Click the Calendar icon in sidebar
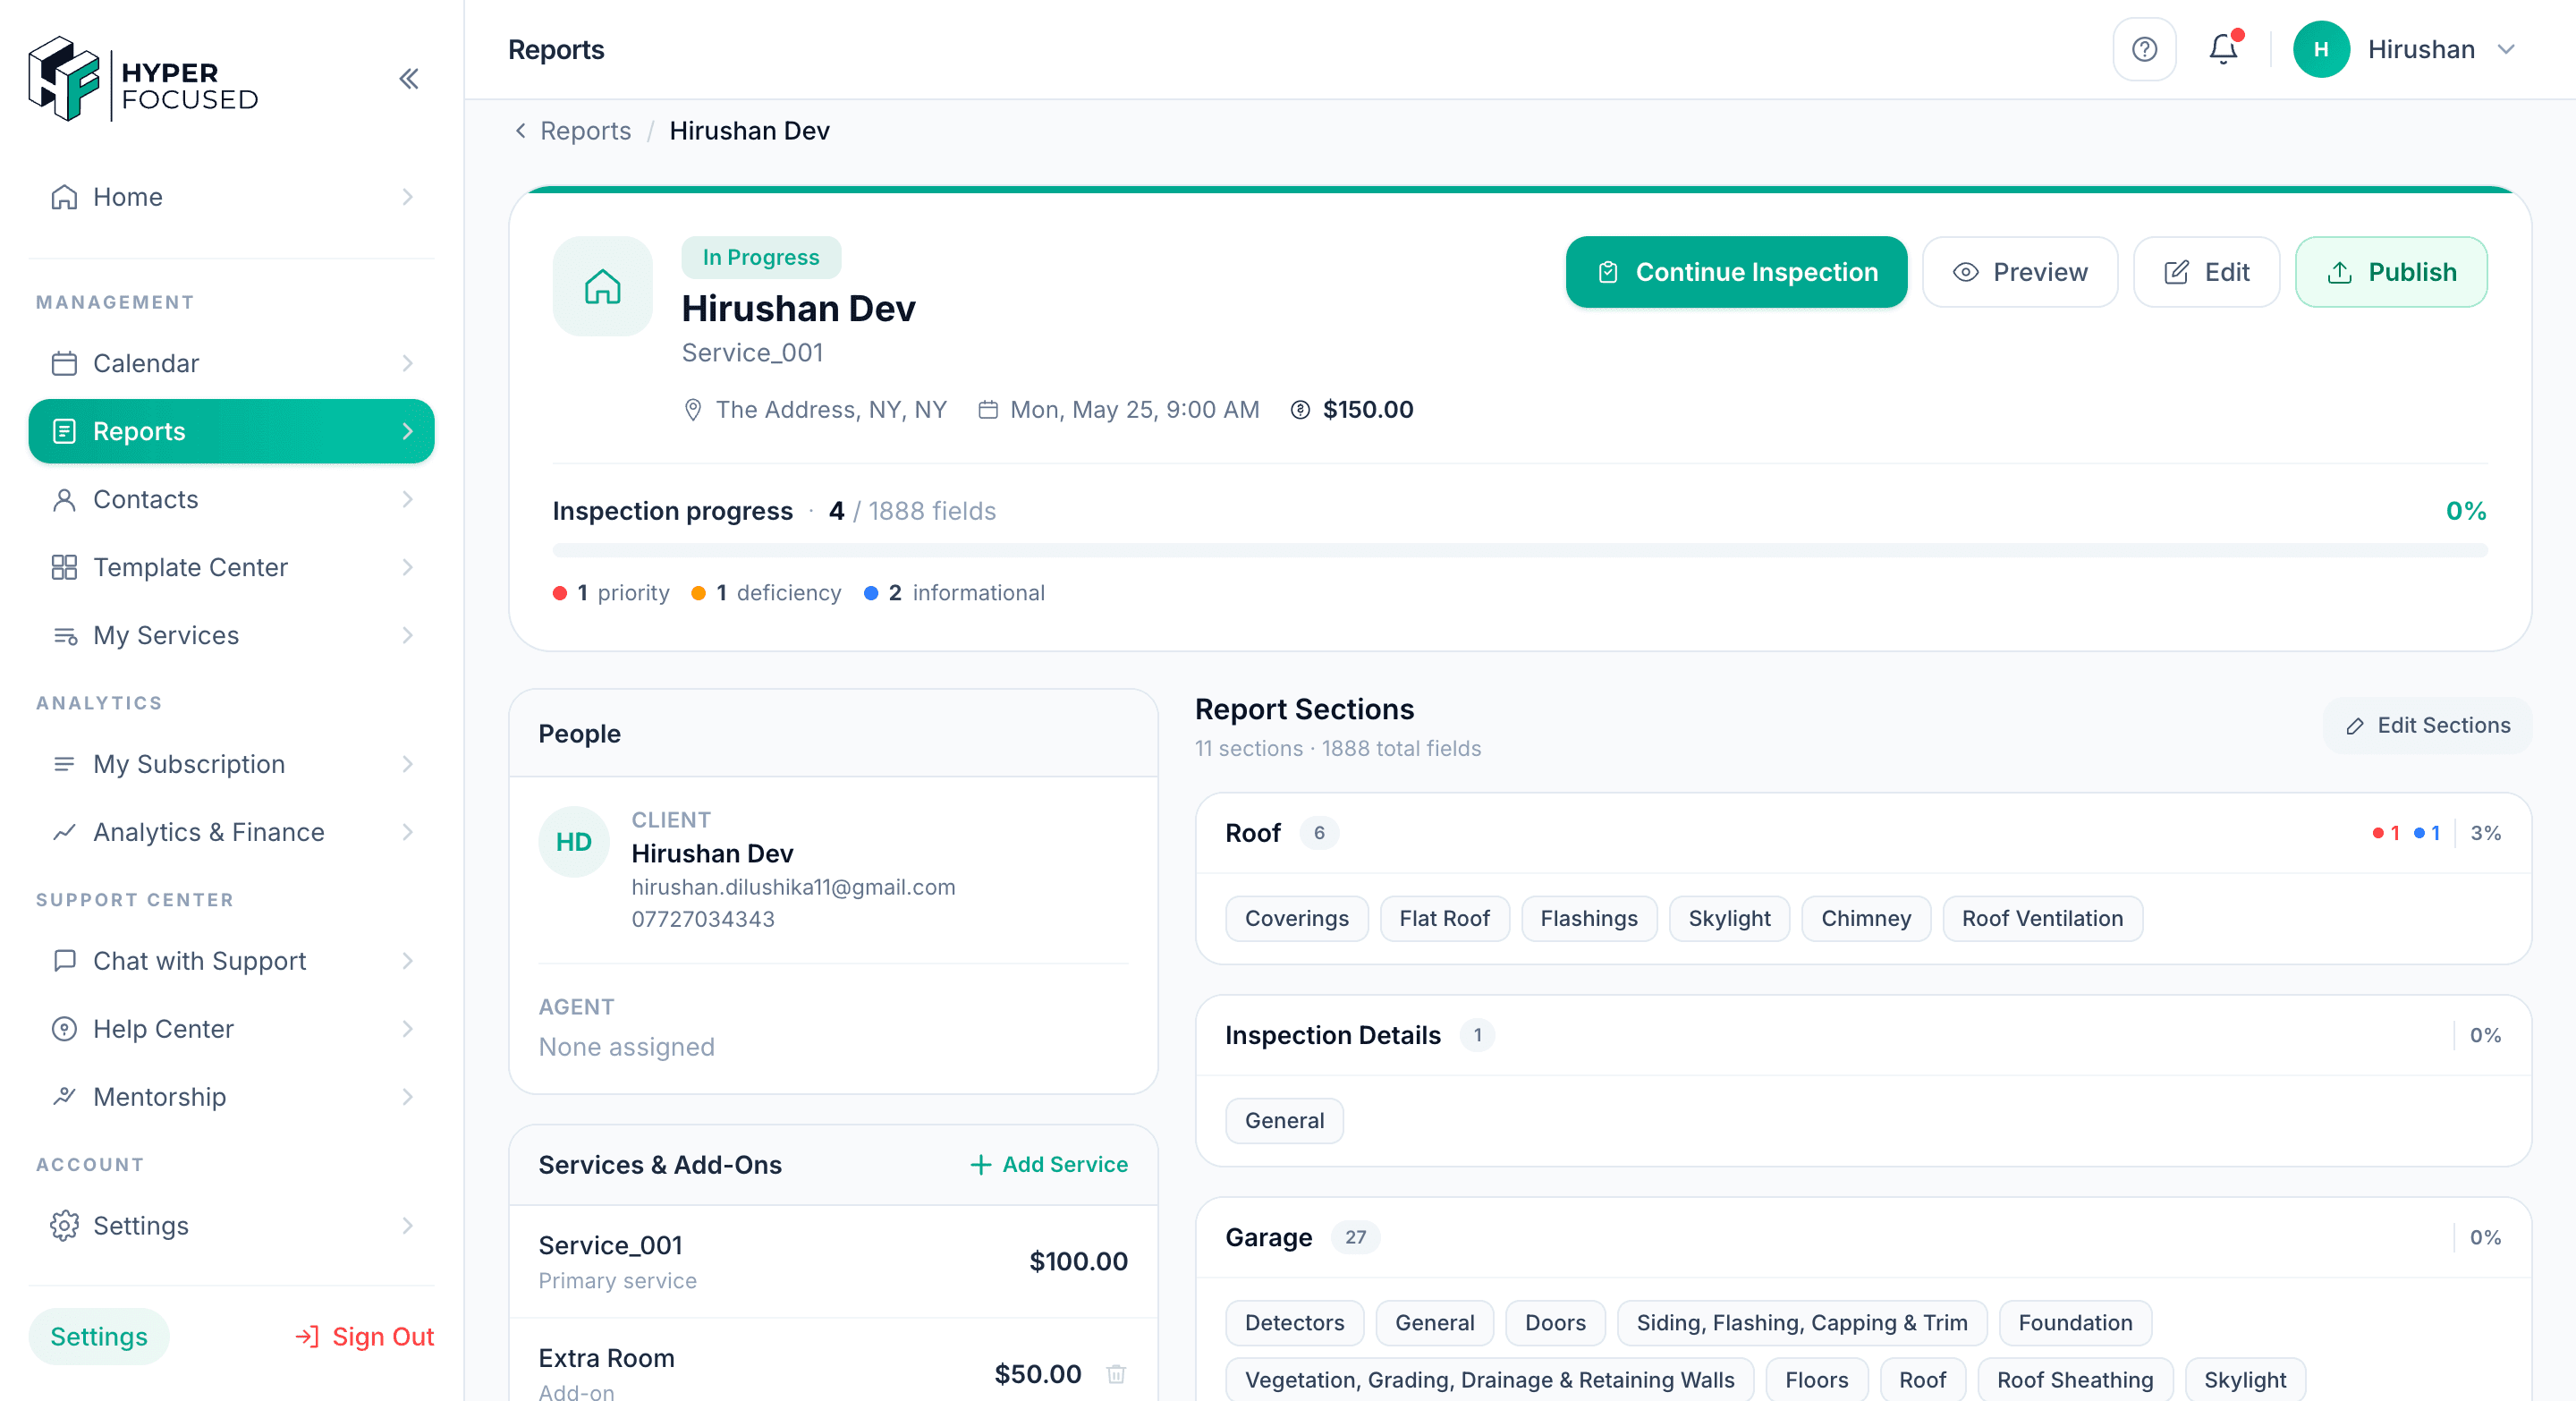Screen dimensions: 2576x1401 pyautogui.click(x=64, y=363)
